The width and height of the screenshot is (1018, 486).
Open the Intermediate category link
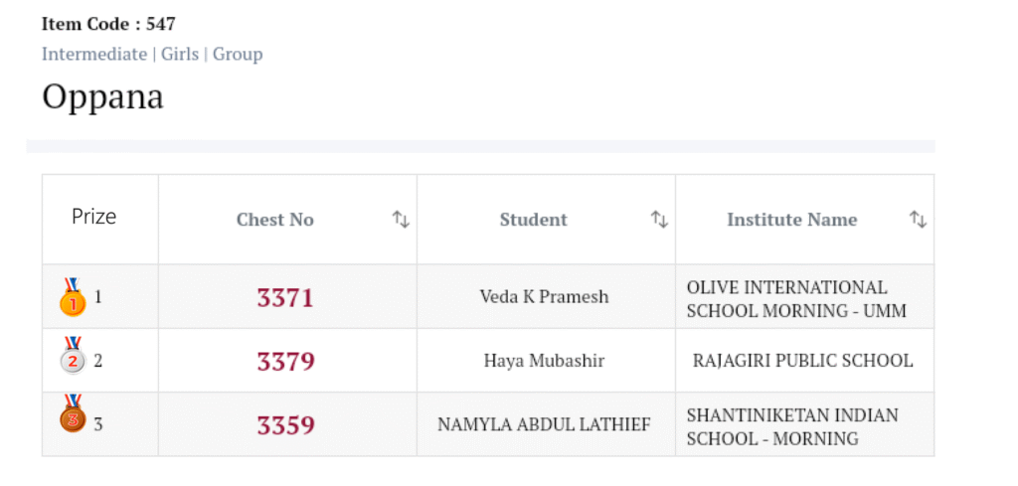click(x=94, y=54)
